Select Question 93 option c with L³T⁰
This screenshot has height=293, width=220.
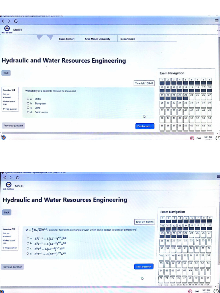(28, 249)
